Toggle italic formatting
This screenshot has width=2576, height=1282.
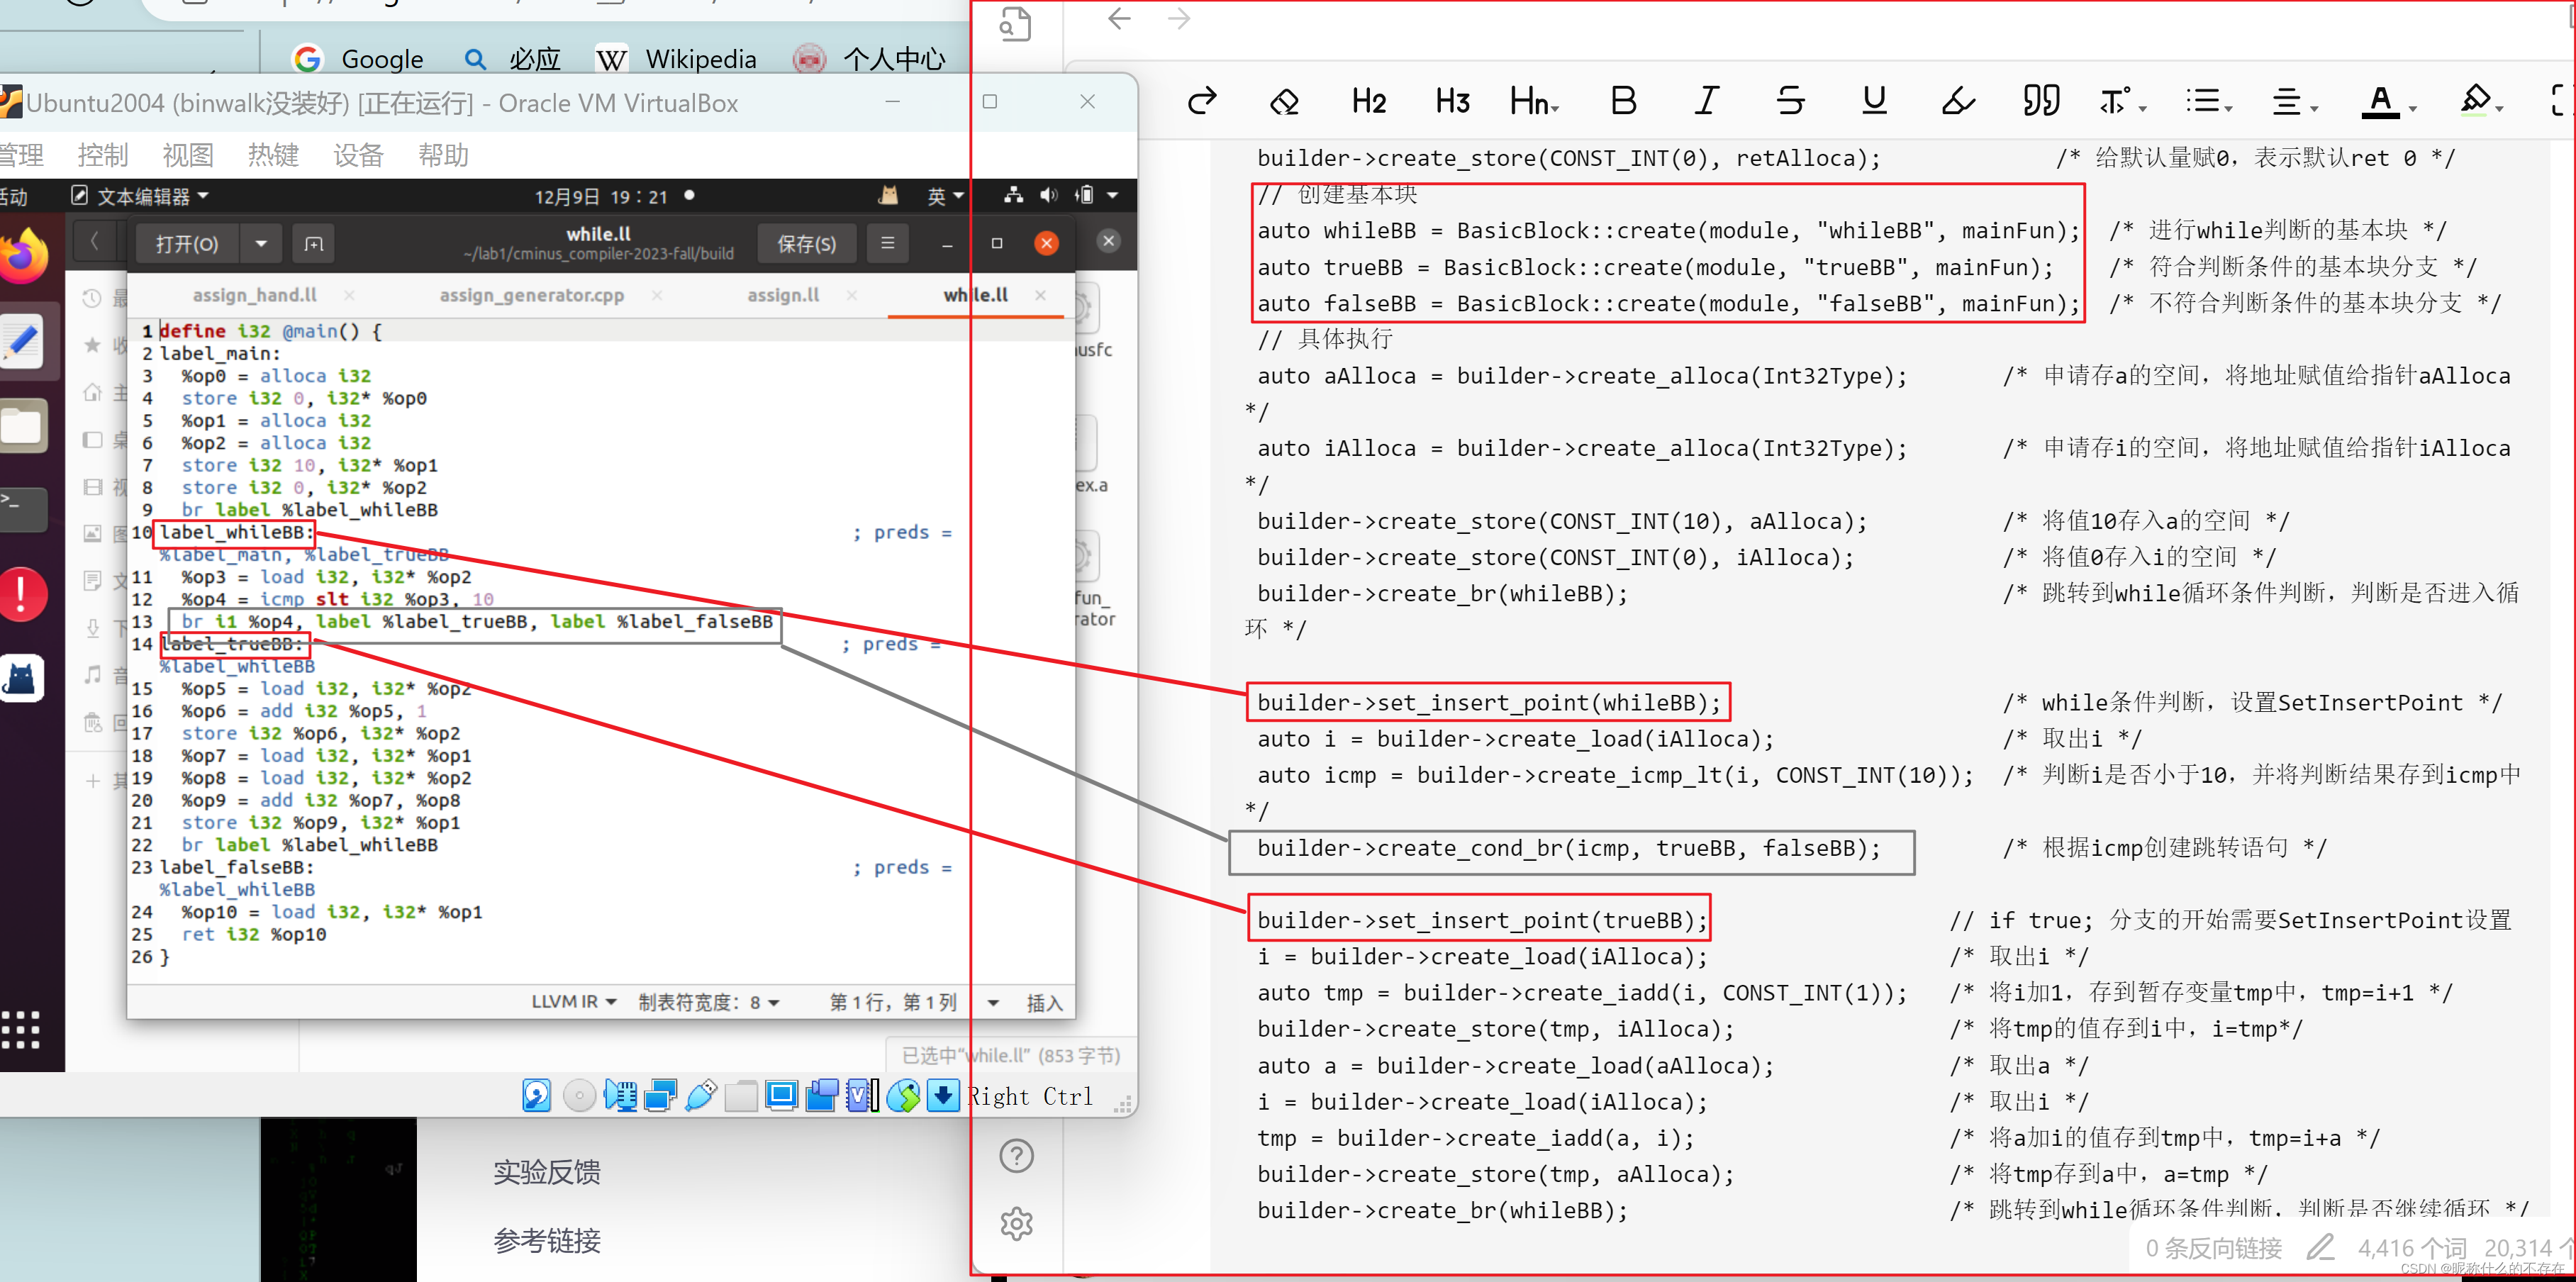[1707, 101]
